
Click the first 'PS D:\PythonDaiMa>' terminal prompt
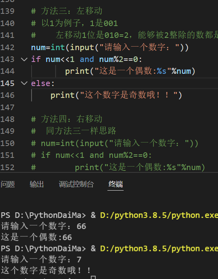click(43, 215)
